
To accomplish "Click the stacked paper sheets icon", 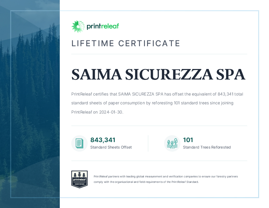I will [79, 143].
